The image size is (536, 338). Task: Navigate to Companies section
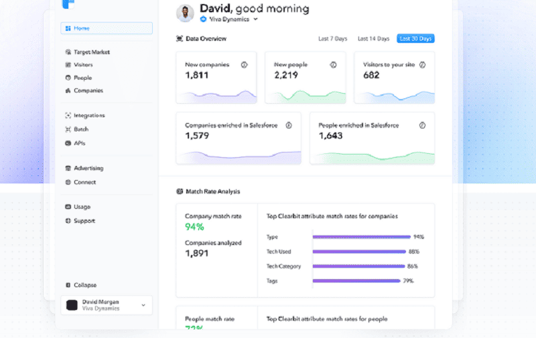pyautogui.click(x=88, y=90)
